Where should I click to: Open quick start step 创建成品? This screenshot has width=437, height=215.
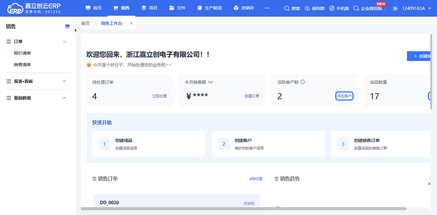149,144
